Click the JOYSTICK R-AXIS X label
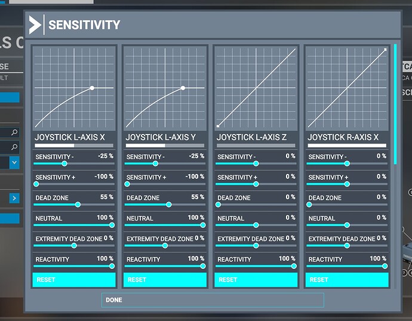This screenshot has height=321, width=412. coord(343,137)
